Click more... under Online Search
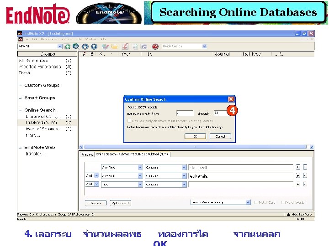The image size is (329, 246). [33, 135]
